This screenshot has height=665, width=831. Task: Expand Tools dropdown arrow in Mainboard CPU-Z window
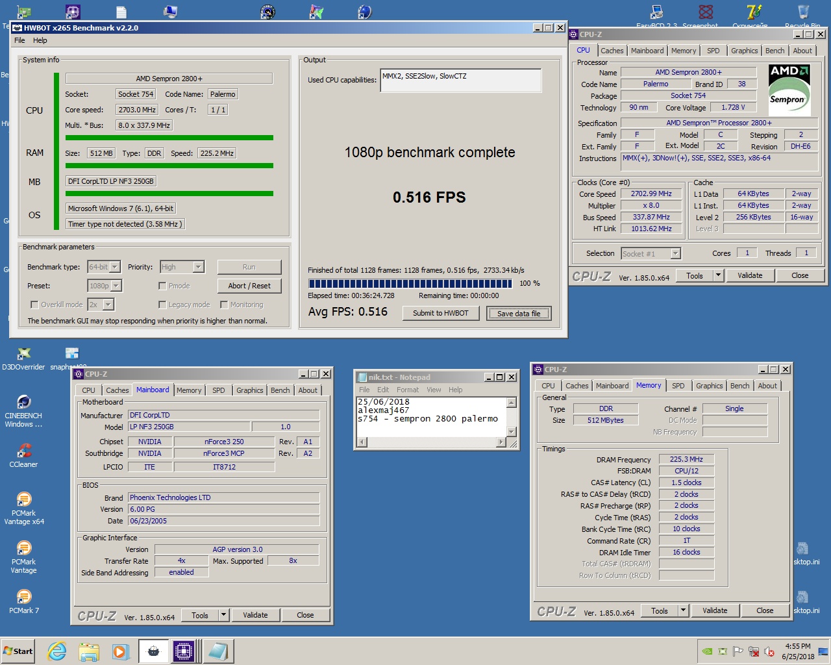[223, 615]
